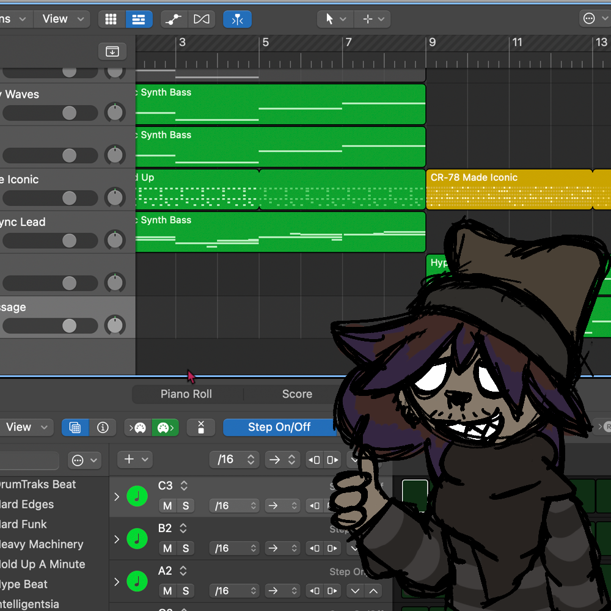Image resolution: width=611 pixels, height=611 pixels.
Task: Click the Iconic track pan knob
Action: click(x=115, y=197)
